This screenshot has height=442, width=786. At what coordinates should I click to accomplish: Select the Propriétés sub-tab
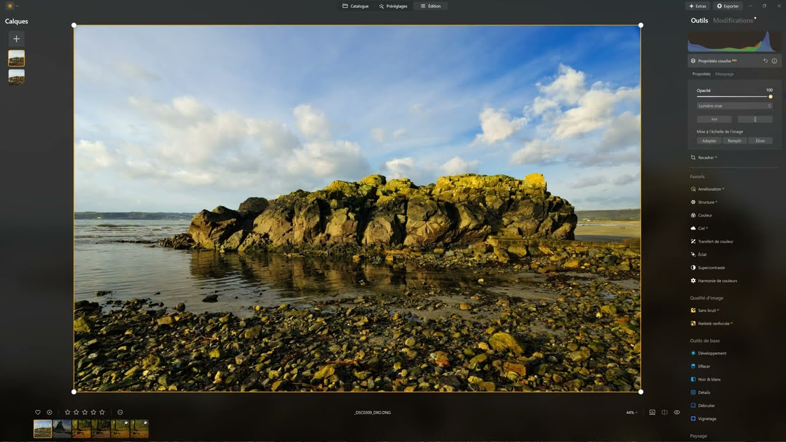pyautogui.click(x=701, y=74)
